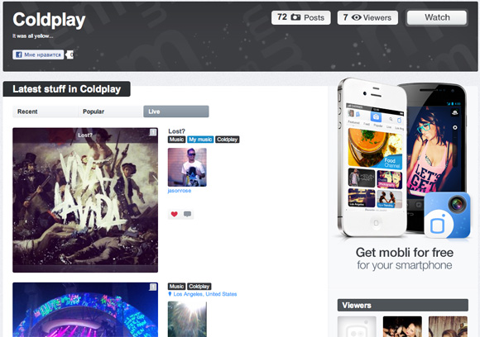Open jasonrose's avatar thumbnail

coord(187,167)
